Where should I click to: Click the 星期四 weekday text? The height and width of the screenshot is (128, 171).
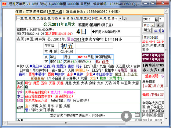click(95, 25)
